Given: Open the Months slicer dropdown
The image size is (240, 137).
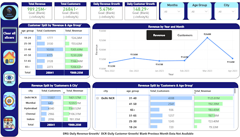Looking at the screenshot, I should [x=172, y=12].
